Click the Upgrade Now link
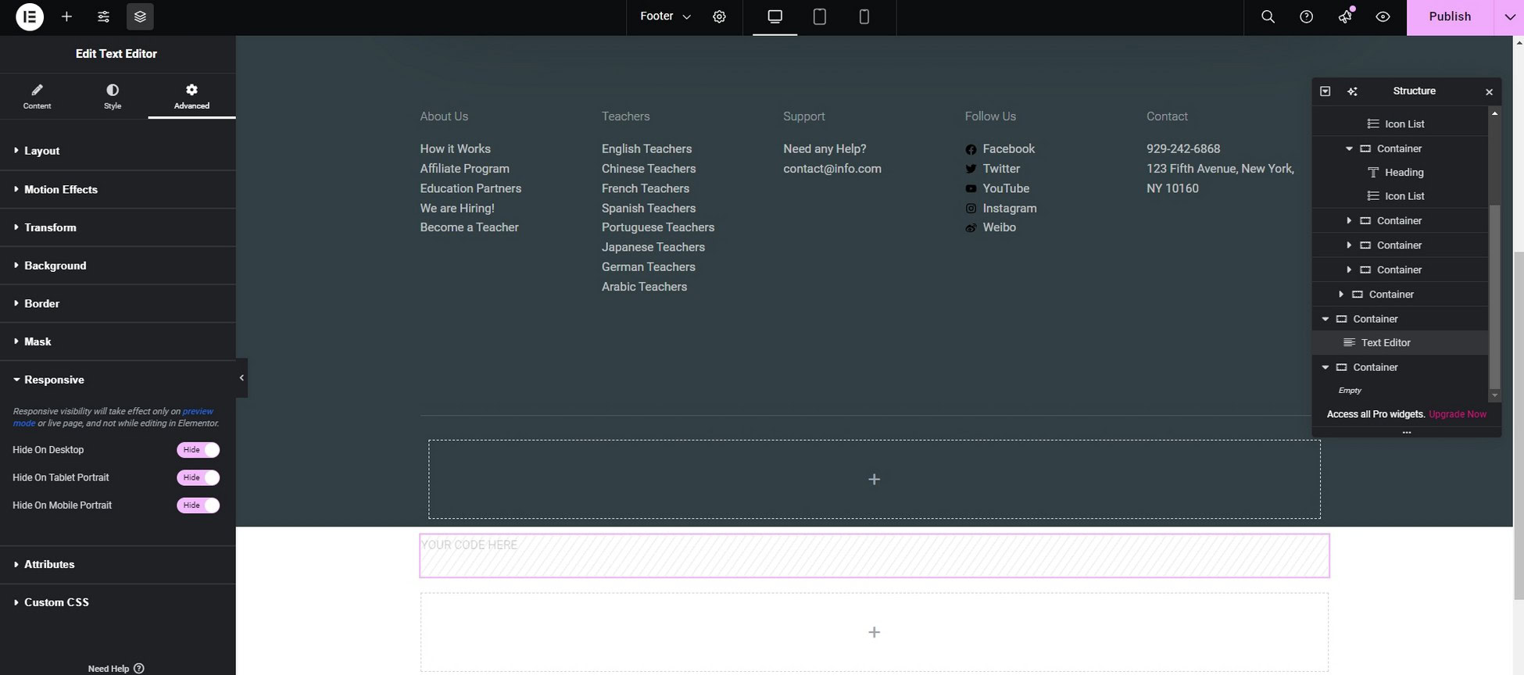This screenshot has height=675, width=1524. [x=1458, y=414]
